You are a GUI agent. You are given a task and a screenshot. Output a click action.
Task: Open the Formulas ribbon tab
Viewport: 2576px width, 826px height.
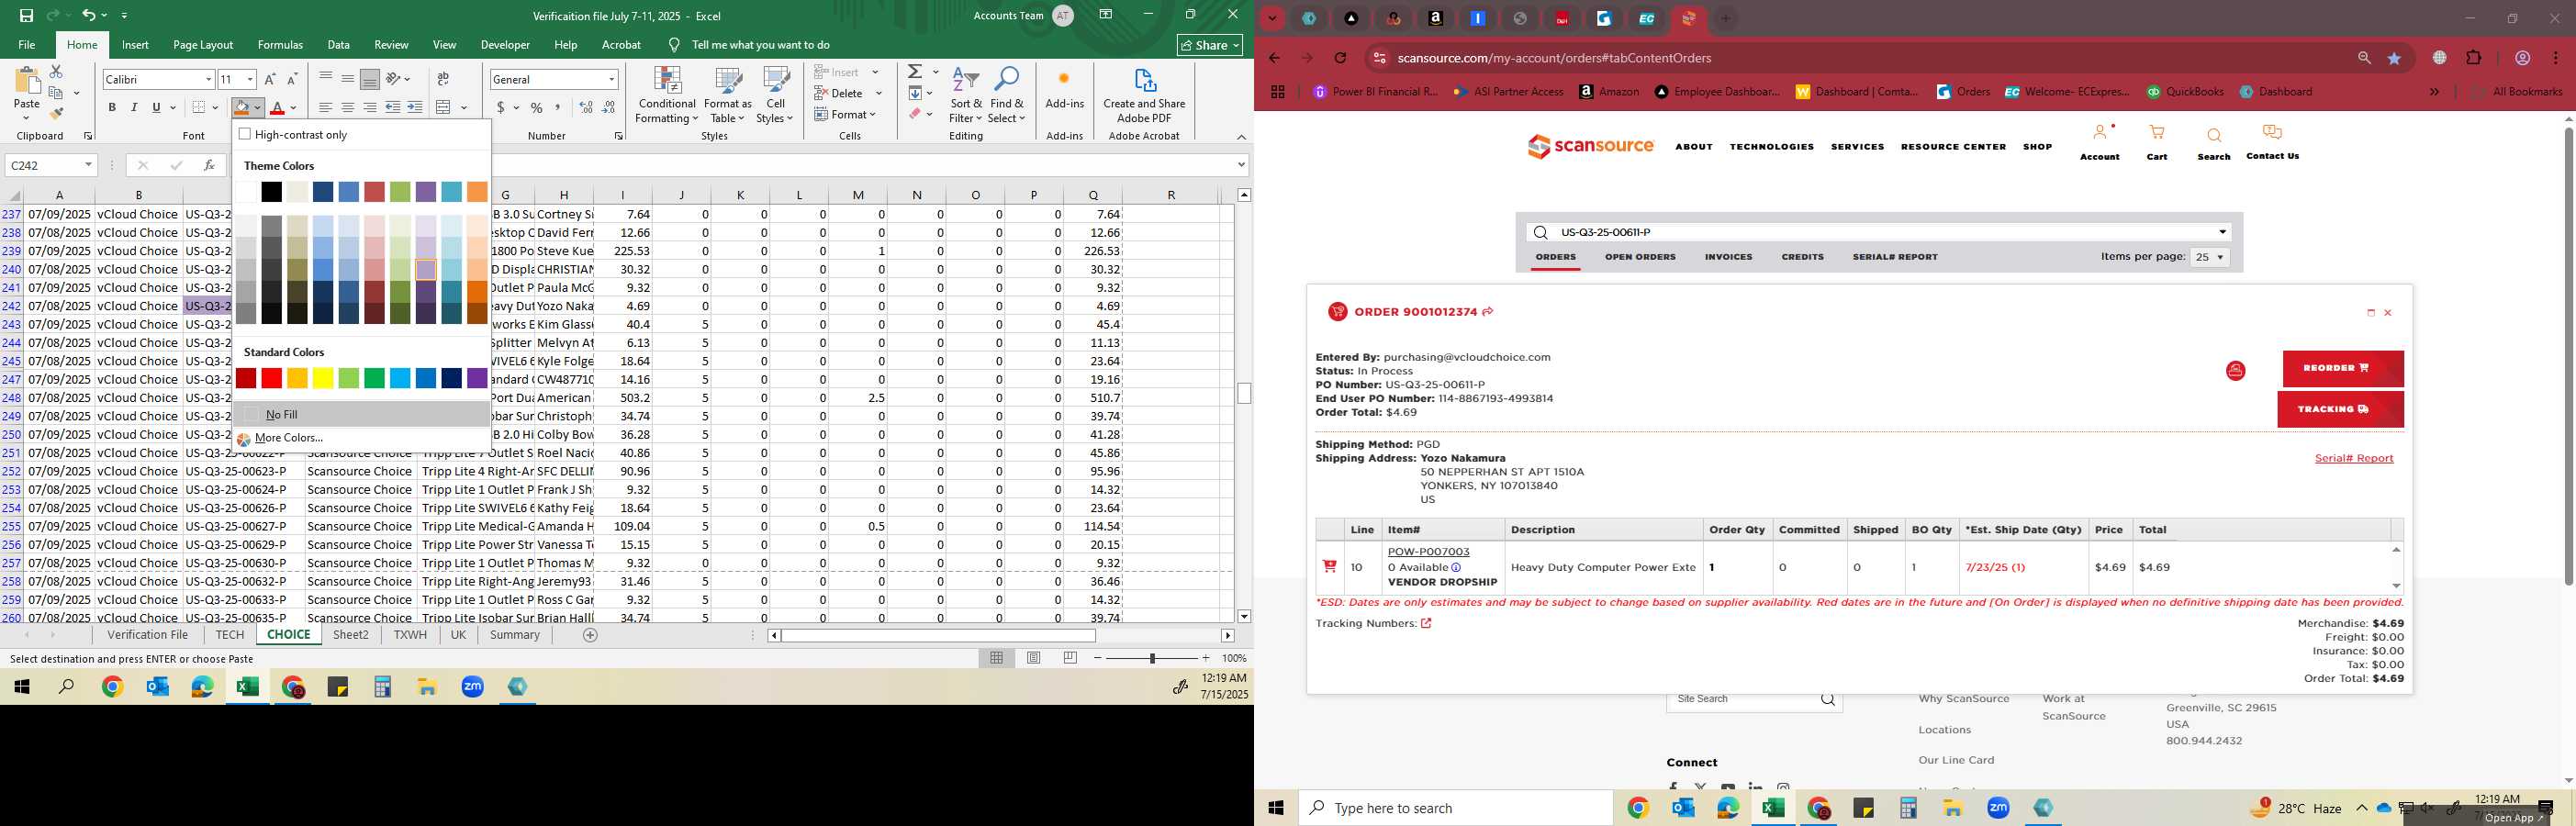(280, 45)
